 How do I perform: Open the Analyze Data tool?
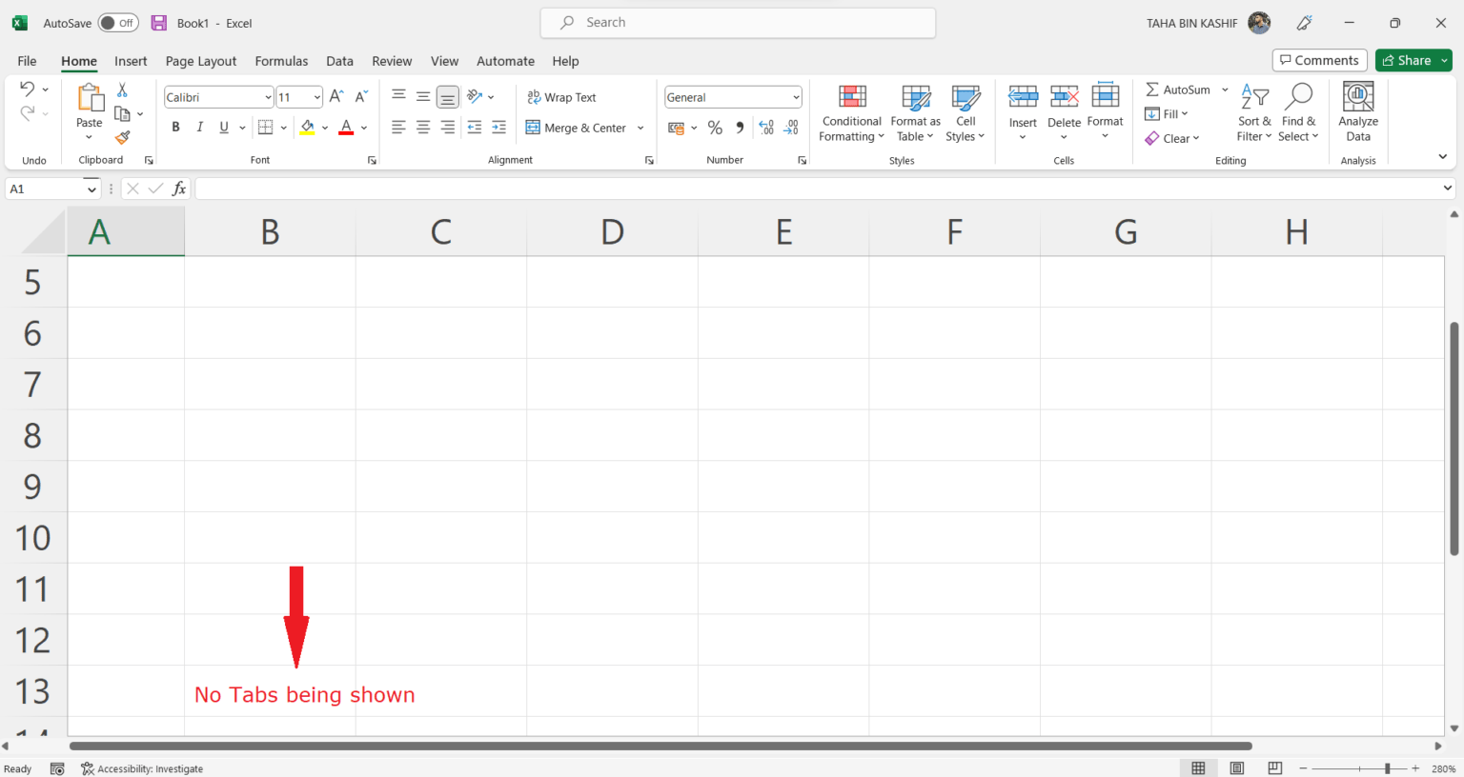pos(1357,111)
